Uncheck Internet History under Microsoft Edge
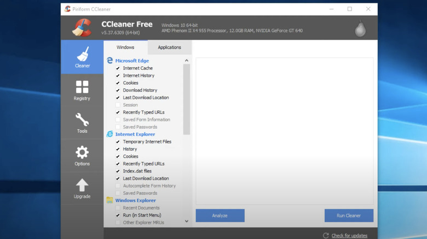This screenshot has height=239, width=427. coord(118,75)
